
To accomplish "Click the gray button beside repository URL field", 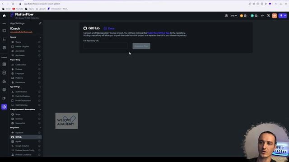I will coord(141,46).
